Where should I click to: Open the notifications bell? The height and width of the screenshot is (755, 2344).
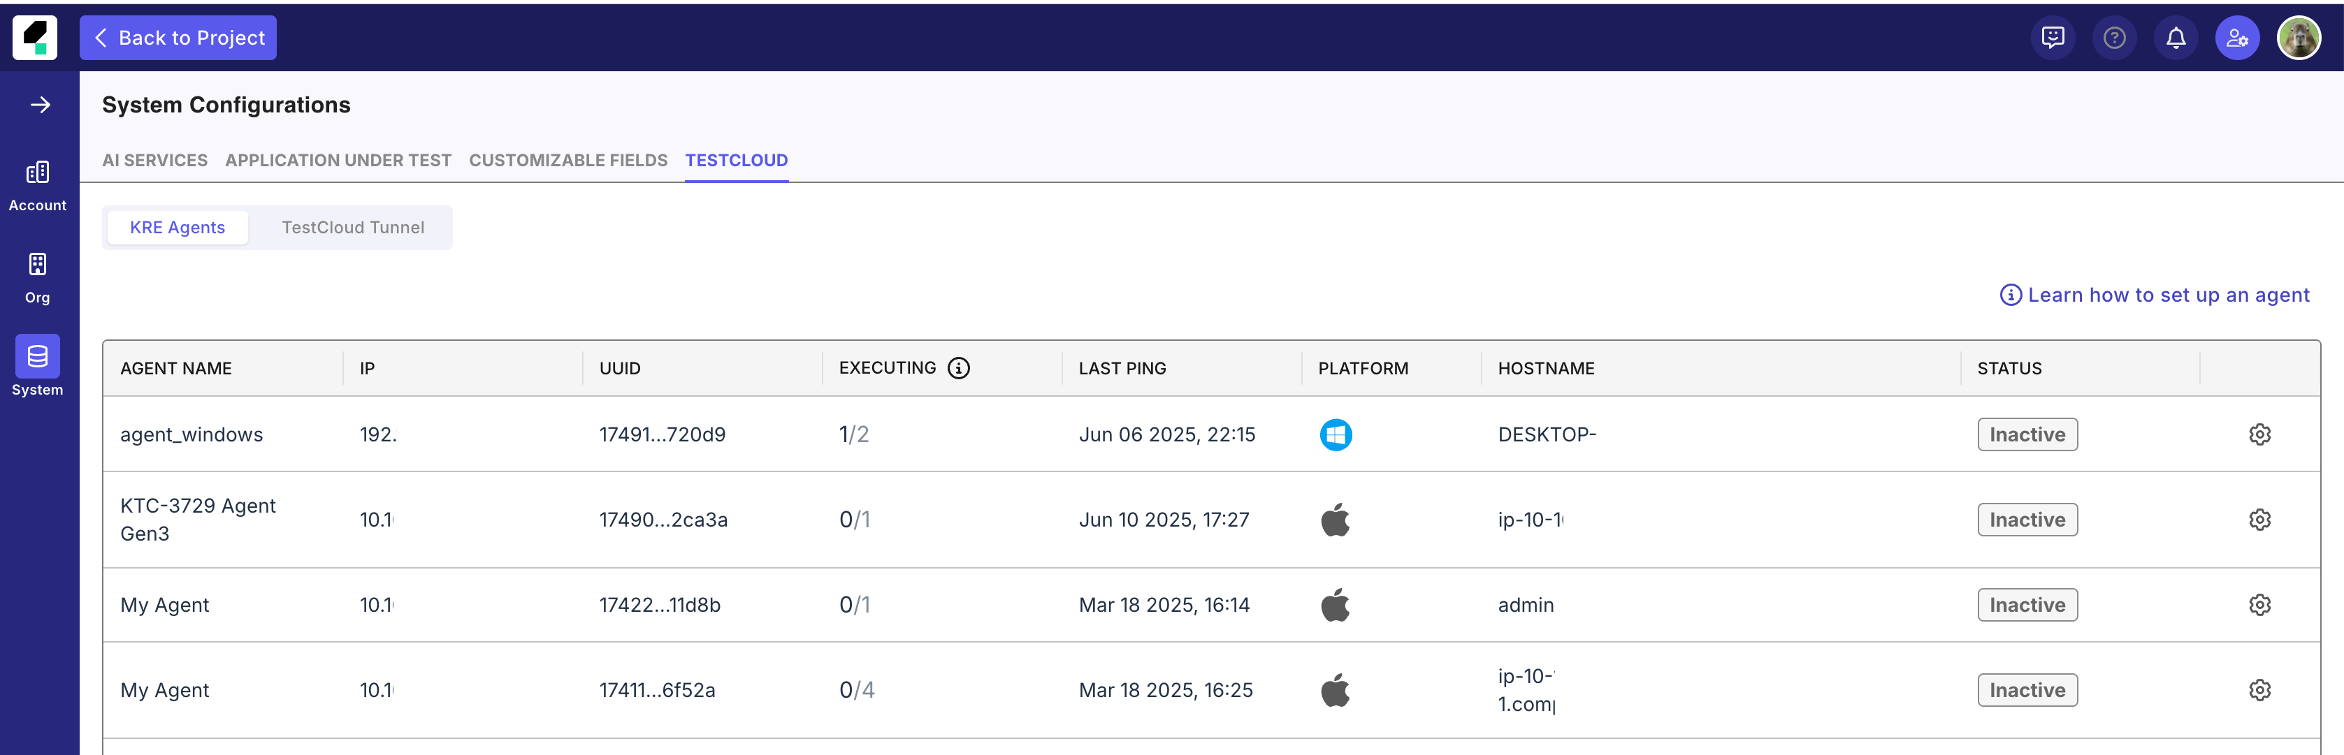point(2176,37)
